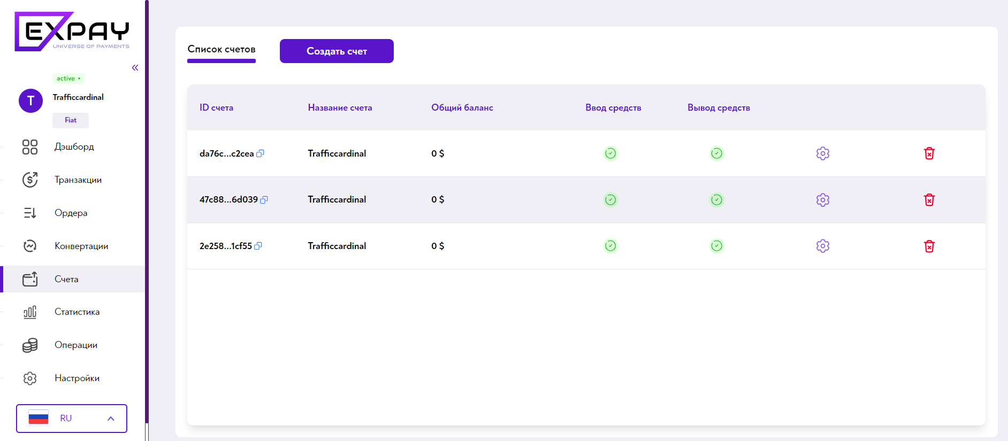Expand the RU language dropdown chevron
The image size is (1008, 441).
tap(111, 419)
